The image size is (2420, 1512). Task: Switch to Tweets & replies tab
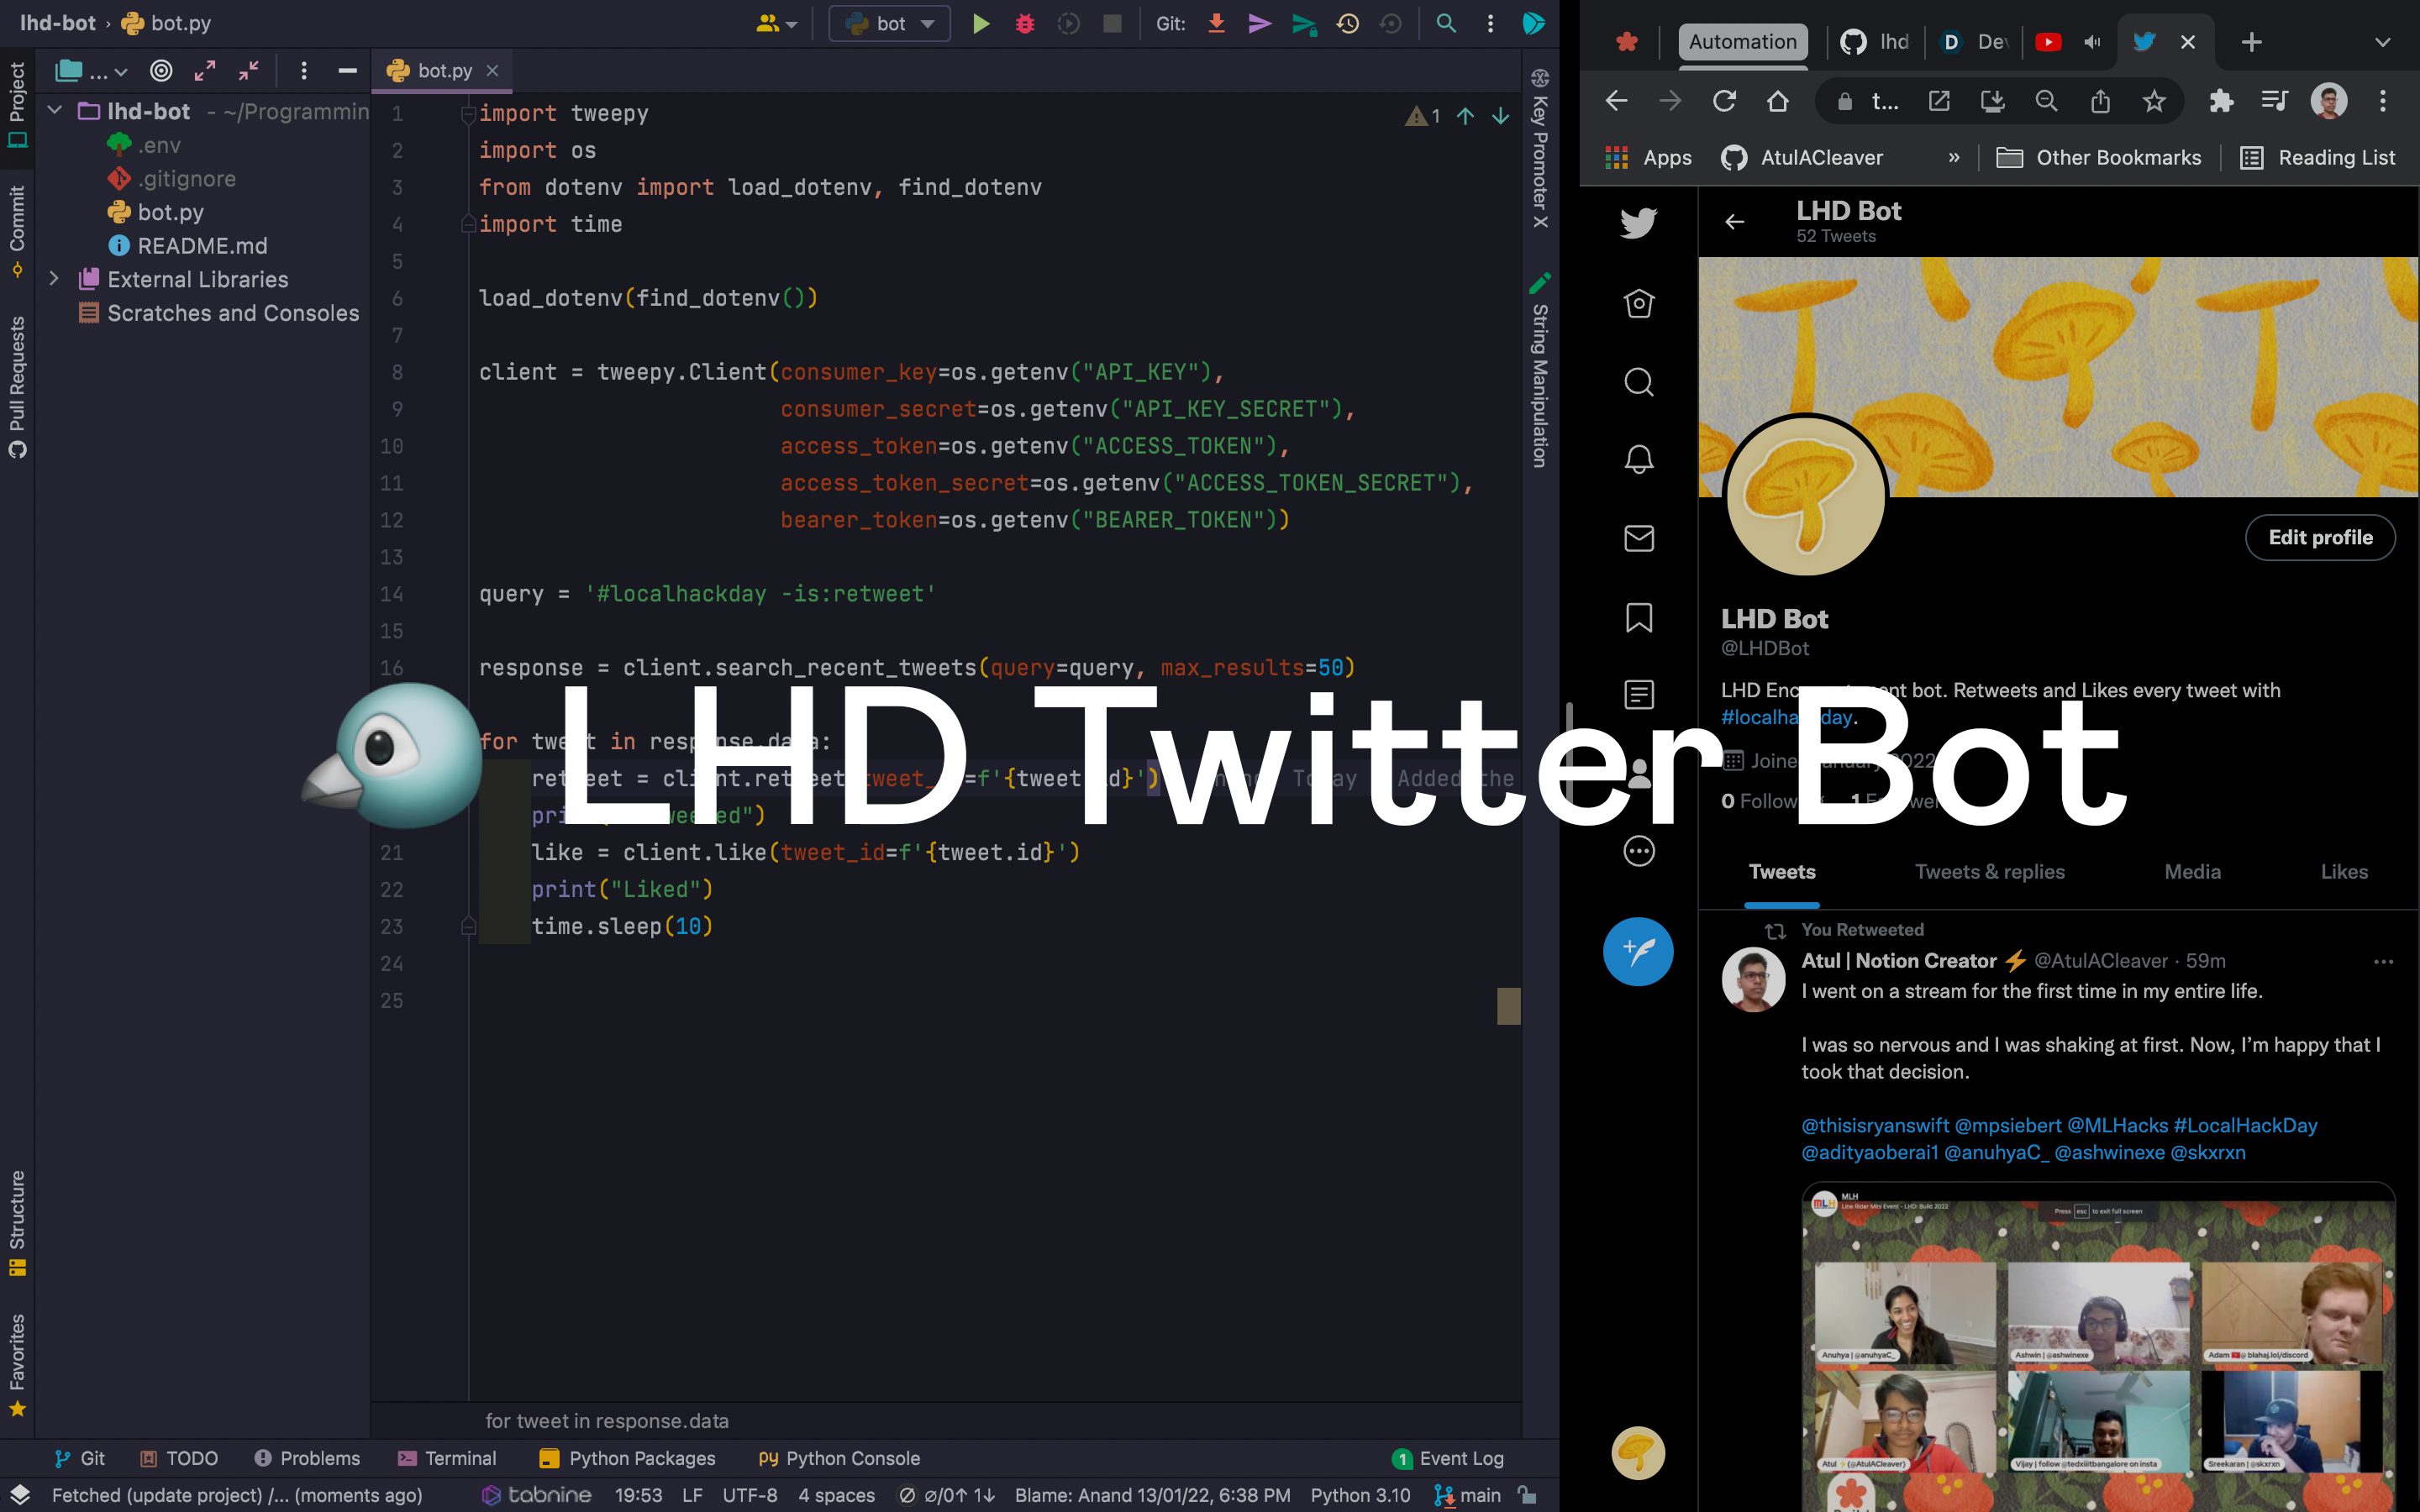coord(1989,872)
